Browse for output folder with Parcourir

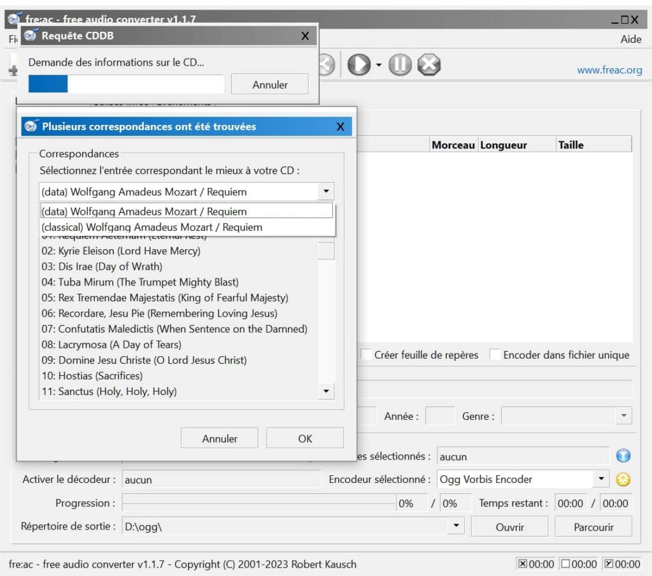click(x=593, y=527)
